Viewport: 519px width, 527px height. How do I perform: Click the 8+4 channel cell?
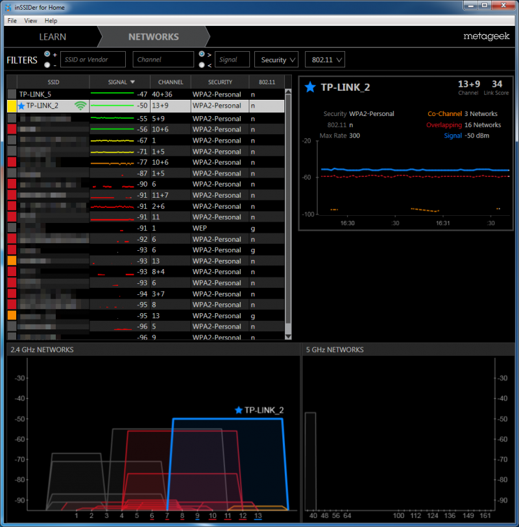[158, 272]
